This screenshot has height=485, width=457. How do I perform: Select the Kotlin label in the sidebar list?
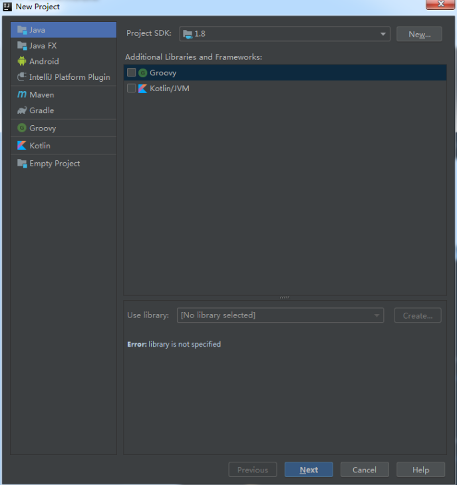tap(40, 146)
